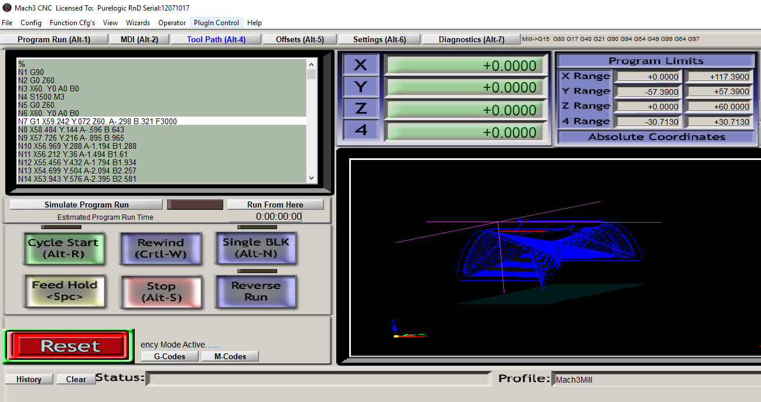Viewport: 761px width, 402px height.
Task: Select G-code line N12 X55.456
Action: (162, 162)
